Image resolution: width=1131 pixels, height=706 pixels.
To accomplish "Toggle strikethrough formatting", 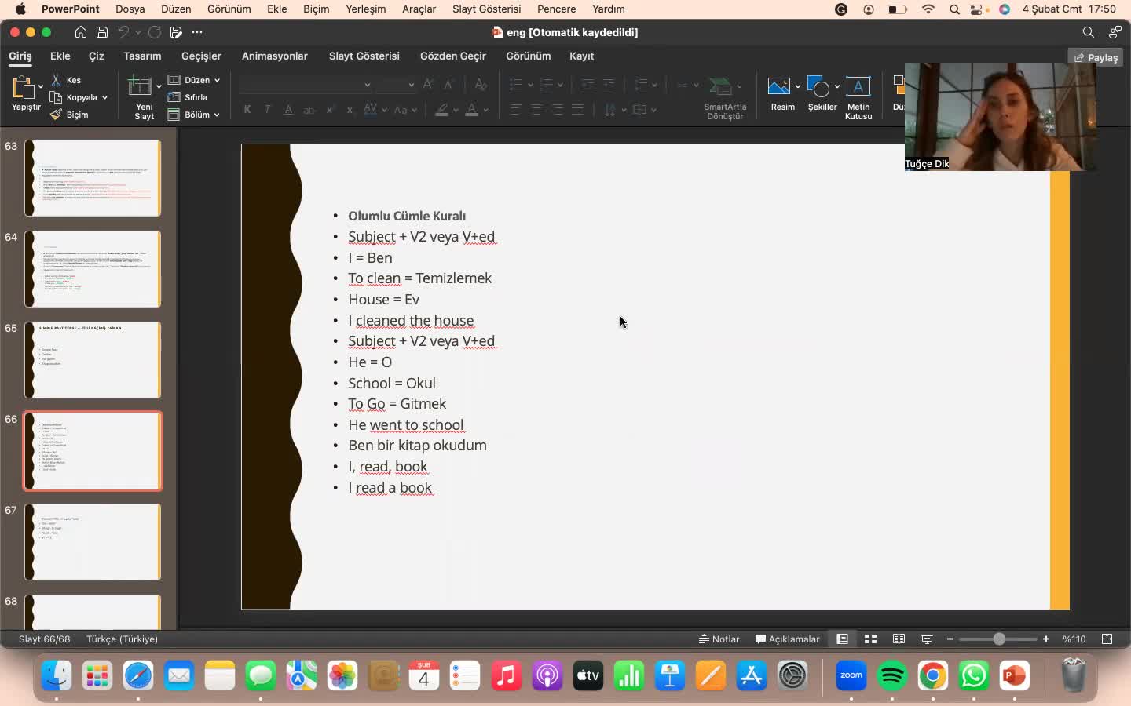I will 309,110.
